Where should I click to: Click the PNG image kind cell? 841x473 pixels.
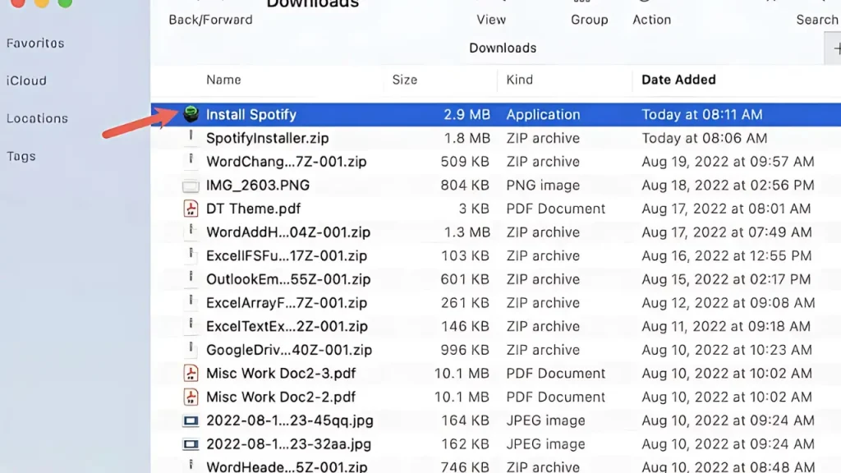tap(543, 185)
